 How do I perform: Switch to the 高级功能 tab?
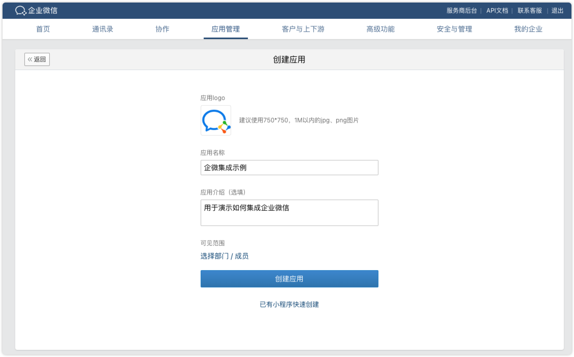(x=380, y=29)
